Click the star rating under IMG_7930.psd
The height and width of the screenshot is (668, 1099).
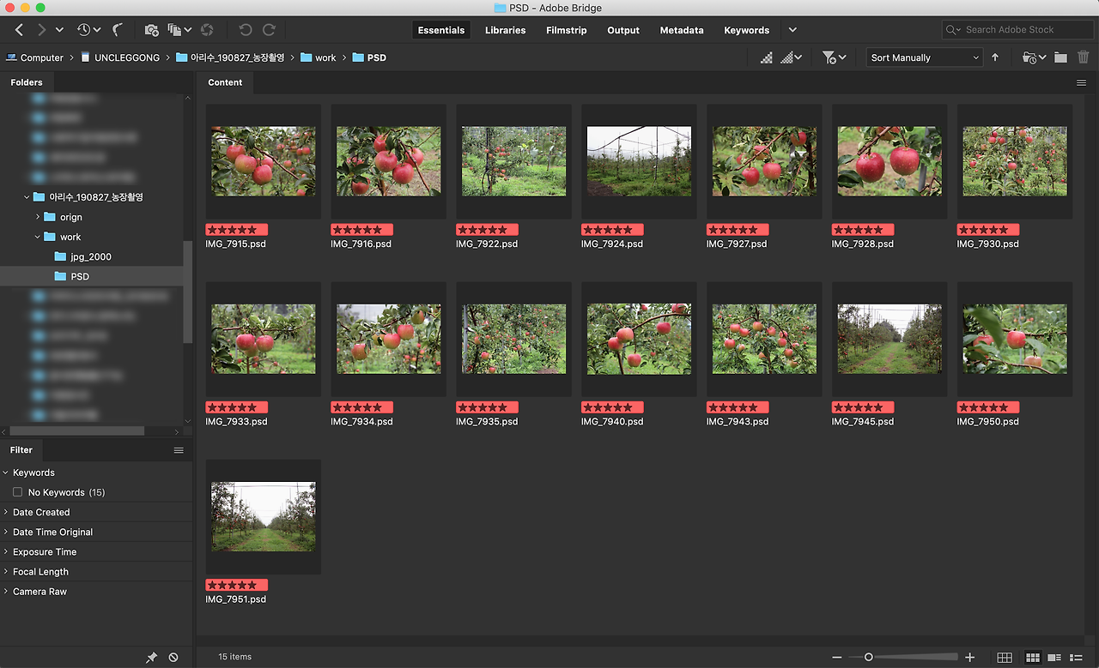point(988,230)
